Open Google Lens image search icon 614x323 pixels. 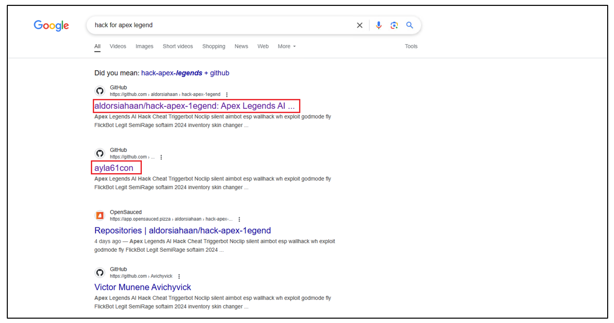pyautogui.click(x=394, y=25)
